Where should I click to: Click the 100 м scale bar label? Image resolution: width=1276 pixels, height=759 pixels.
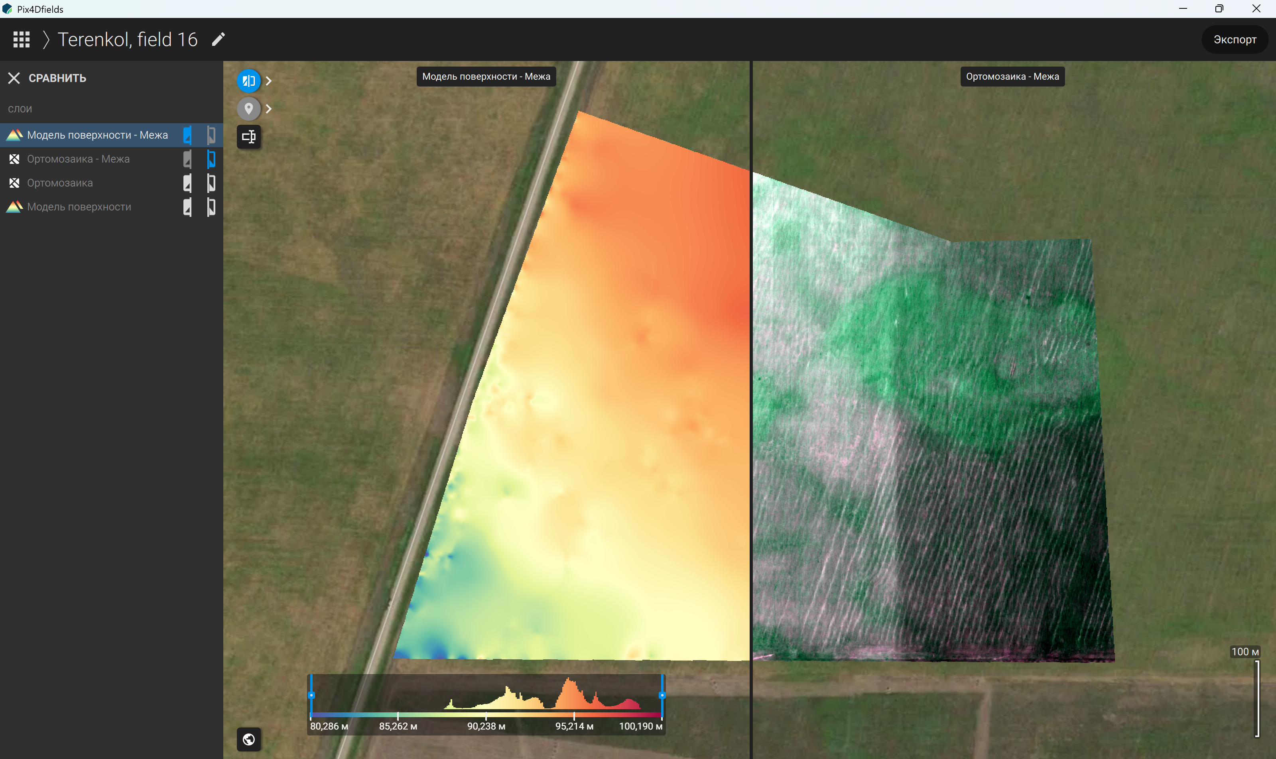(x=1245, y=652)
